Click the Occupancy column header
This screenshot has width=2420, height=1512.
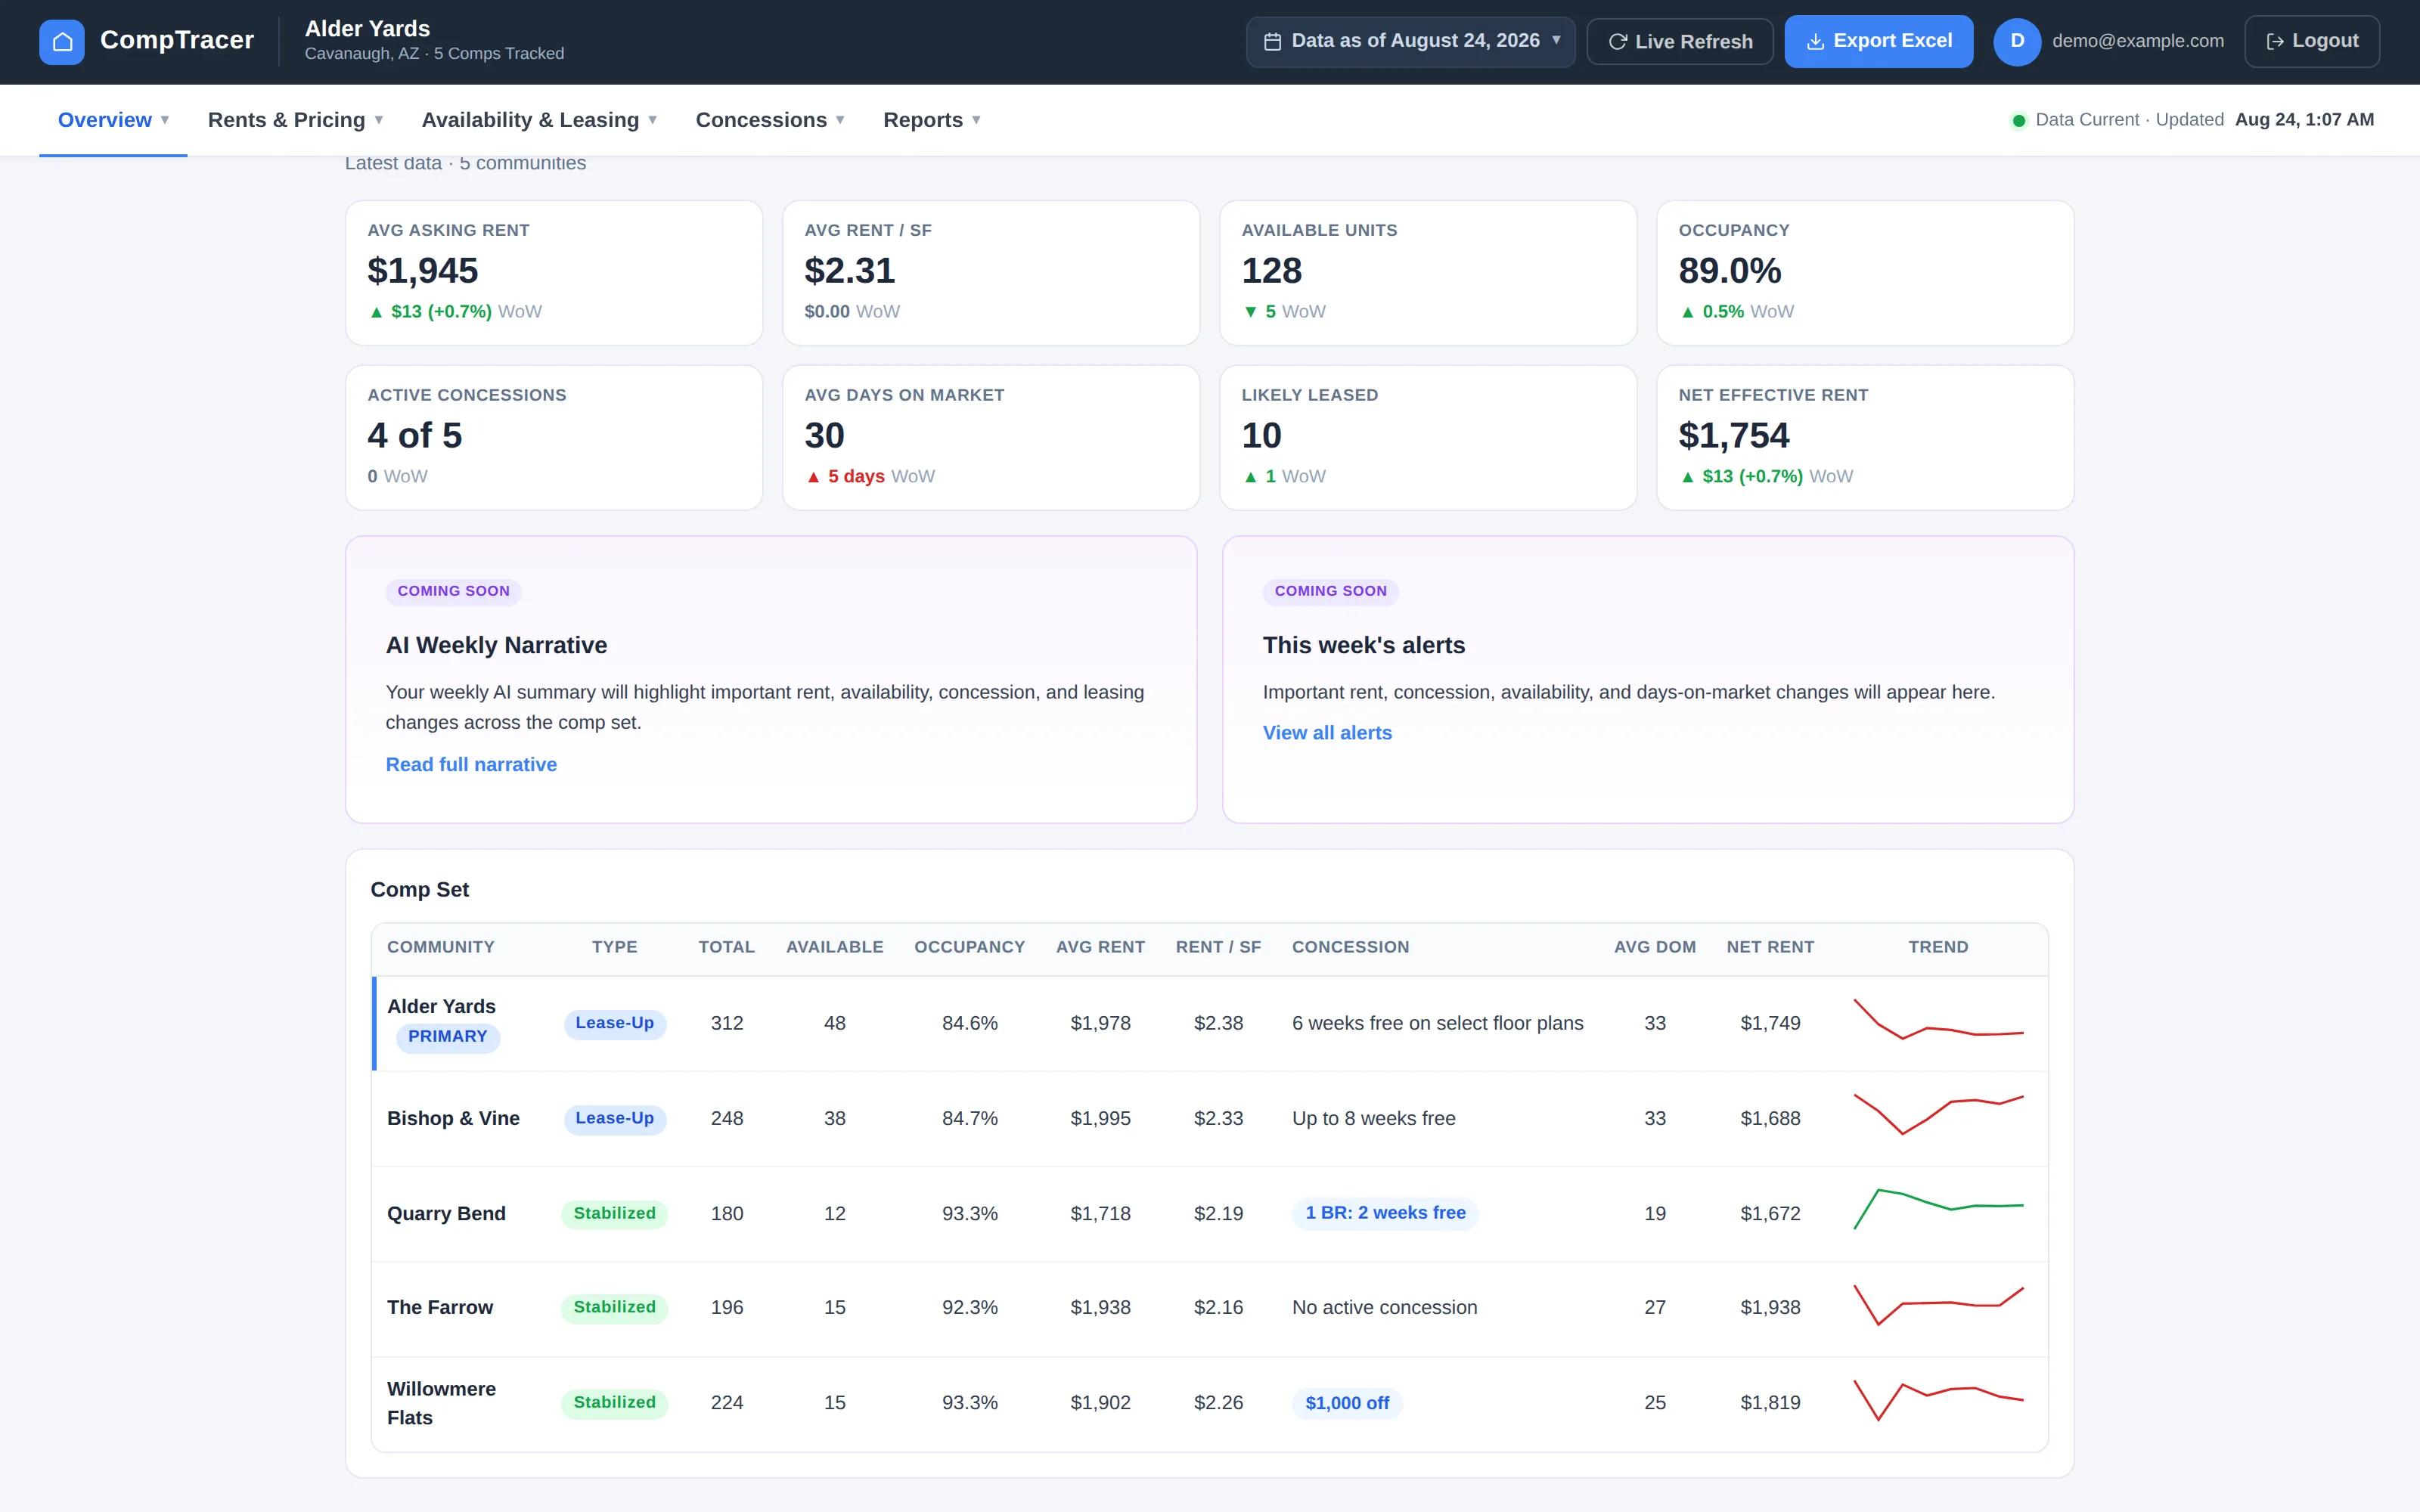(x=969, y=947)
